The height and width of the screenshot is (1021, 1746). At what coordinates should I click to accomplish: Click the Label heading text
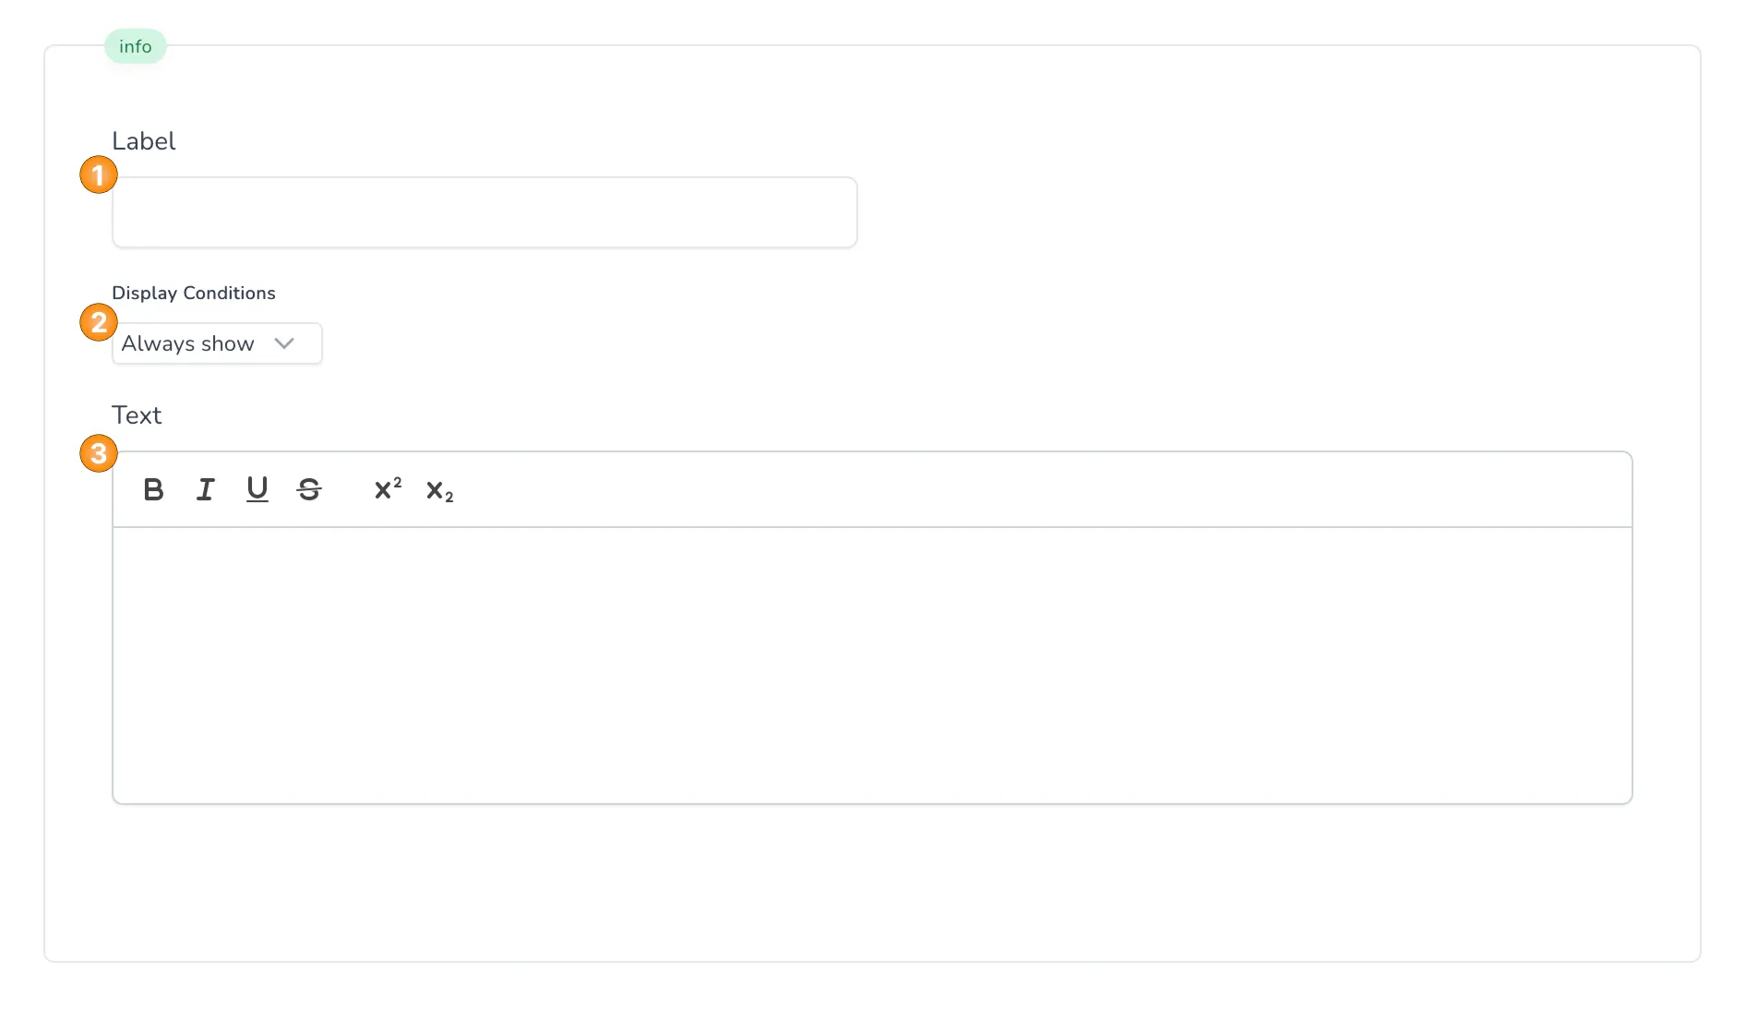pyautogui.click(x=143, y=140)
